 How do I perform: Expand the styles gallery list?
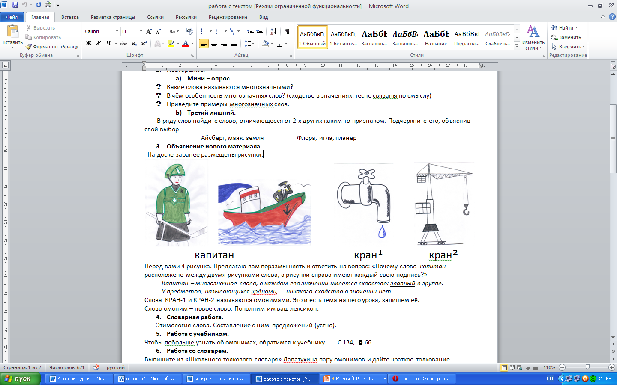[517, 46]
